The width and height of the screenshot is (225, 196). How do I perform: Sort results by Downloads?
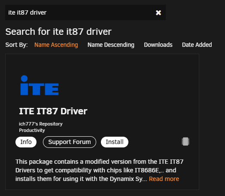158,45
